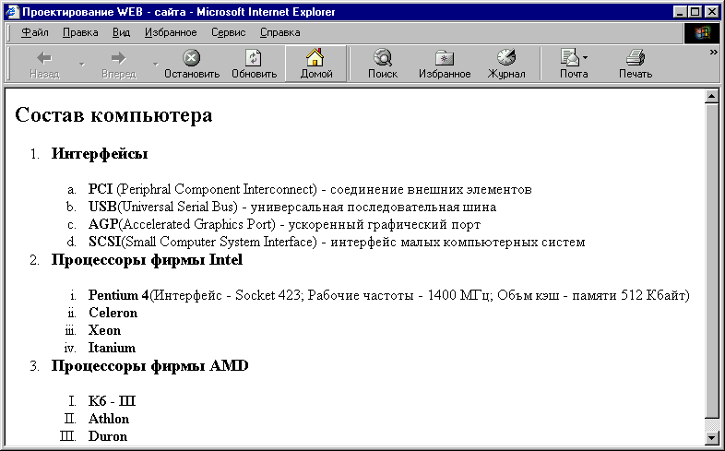
Task: Click the Itanium entry
Action: [x=112, y=348]
